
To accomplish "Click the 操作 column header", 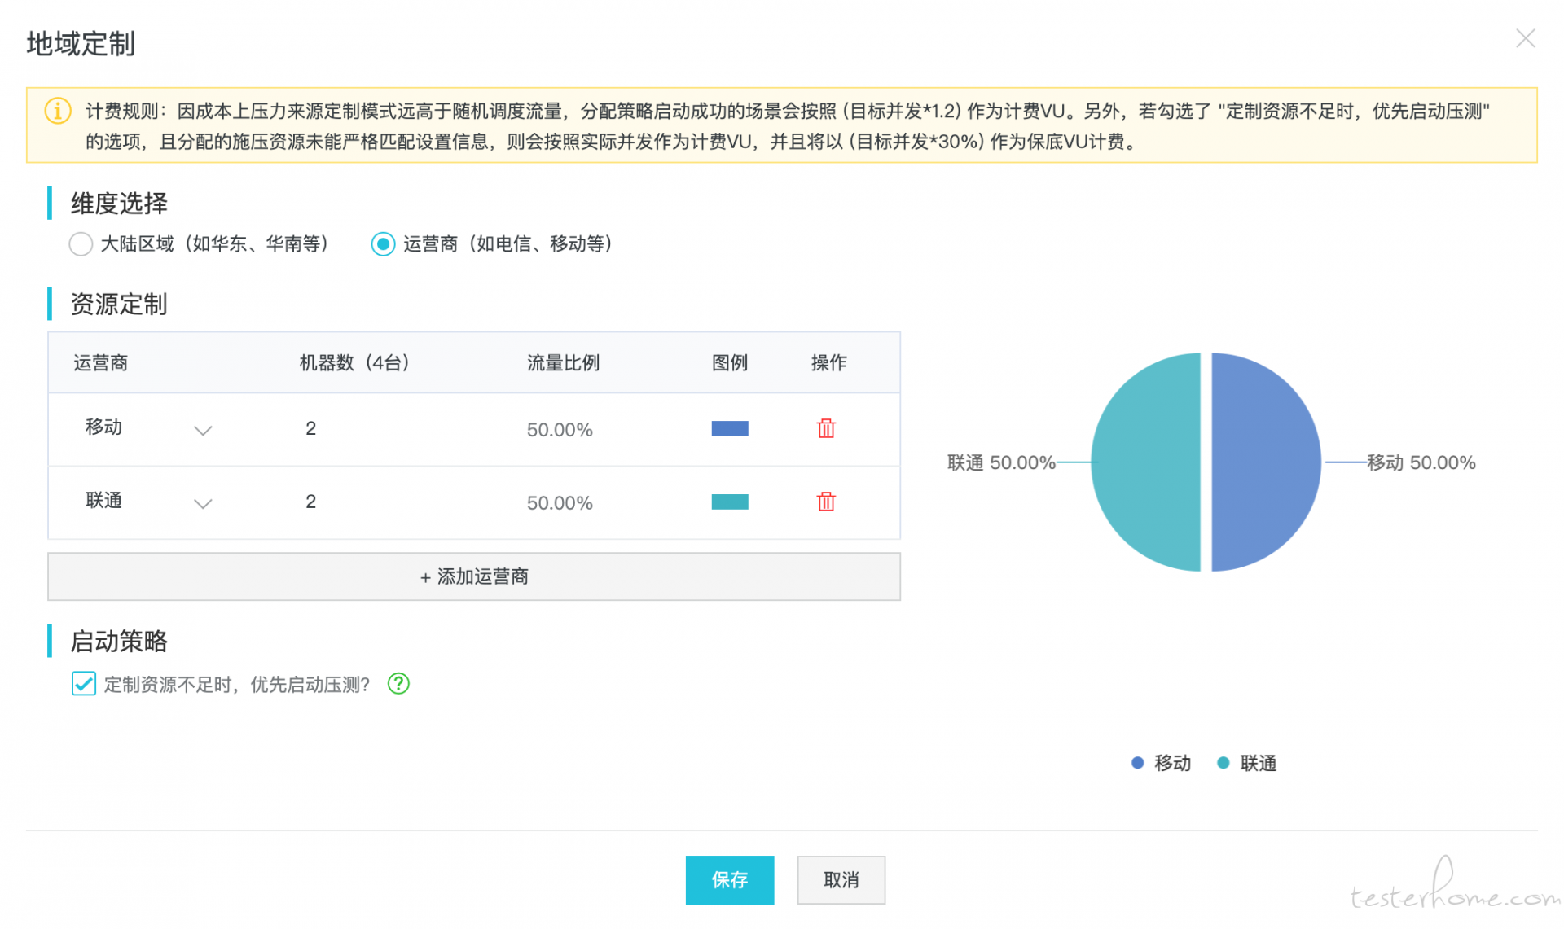I will click(828, 363).
